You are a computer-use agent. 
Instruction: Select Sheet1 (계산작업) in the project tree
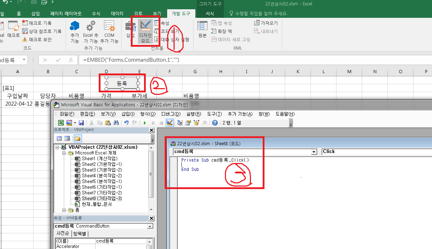tap(99, 158)
